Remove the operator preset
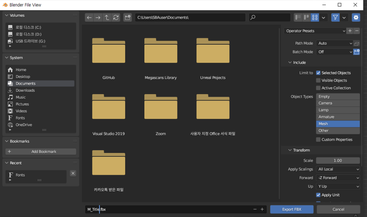Image resolution: width=367 pixels, height=217 pixels. coord(357,31)
